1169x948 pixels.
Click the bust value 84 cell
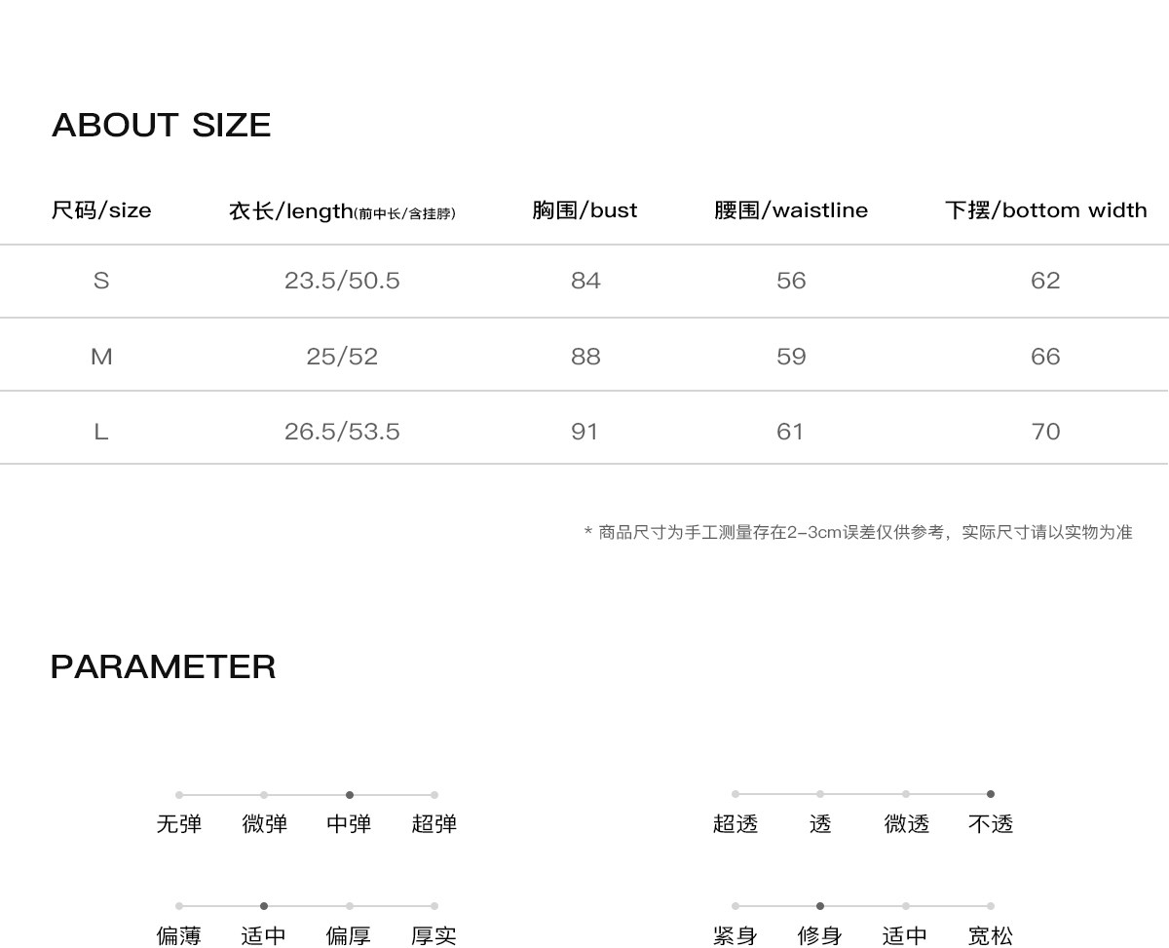click(x=585, y=281)
